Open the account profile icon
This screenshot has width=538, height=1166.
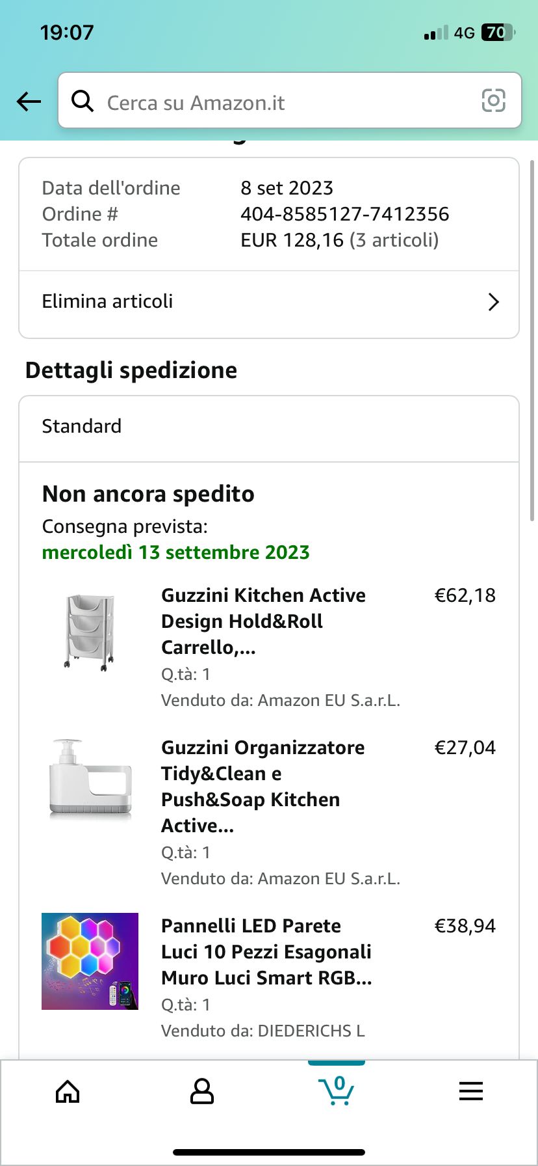[201, 1092]
